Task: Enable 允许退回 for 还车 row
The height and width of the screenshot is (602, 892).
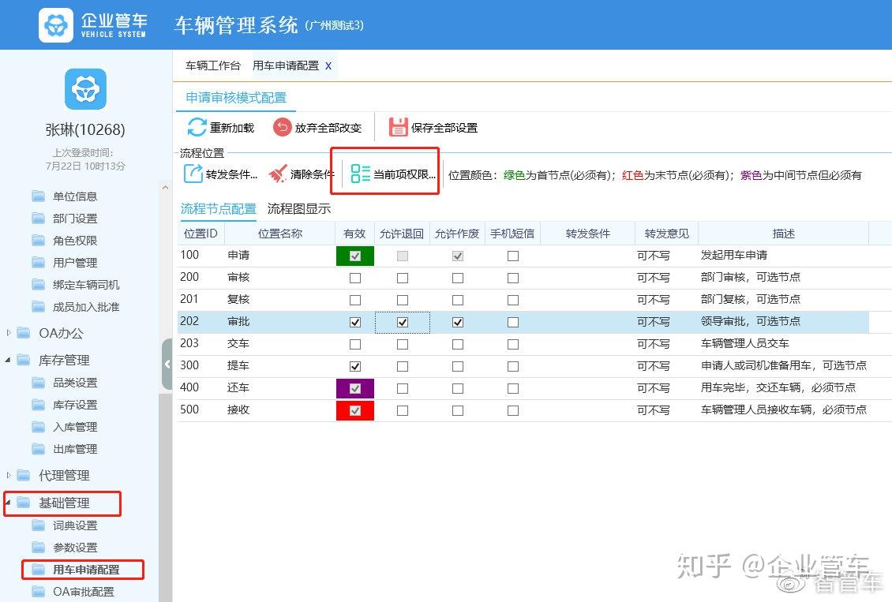Action: pos(403,388)
